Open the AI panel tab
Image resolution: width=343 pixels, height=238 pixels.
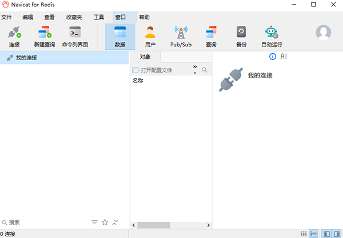coord(284,57)
